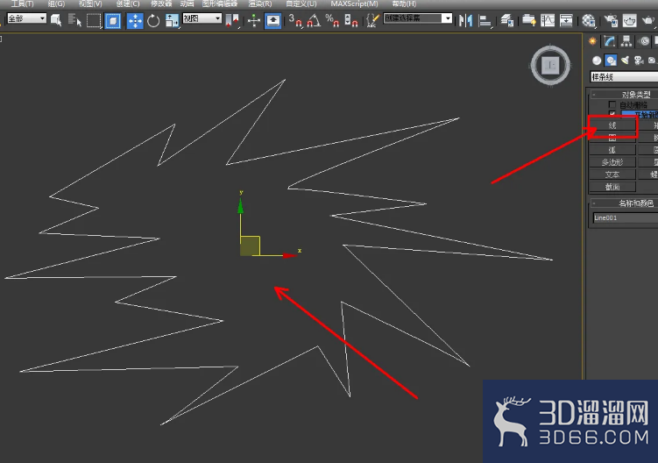Click the Line001 name field
Screen dimensions: 658x463
(x=626, y=217)
